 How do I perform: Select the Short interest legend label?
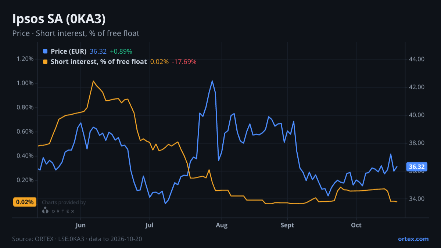[x=98, y=62]
